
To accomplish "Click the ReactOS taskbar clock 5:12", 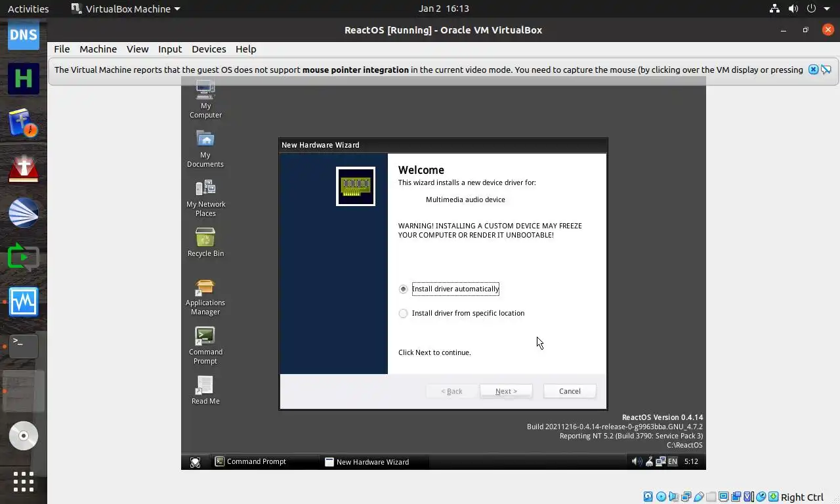I will coord(691,461).
